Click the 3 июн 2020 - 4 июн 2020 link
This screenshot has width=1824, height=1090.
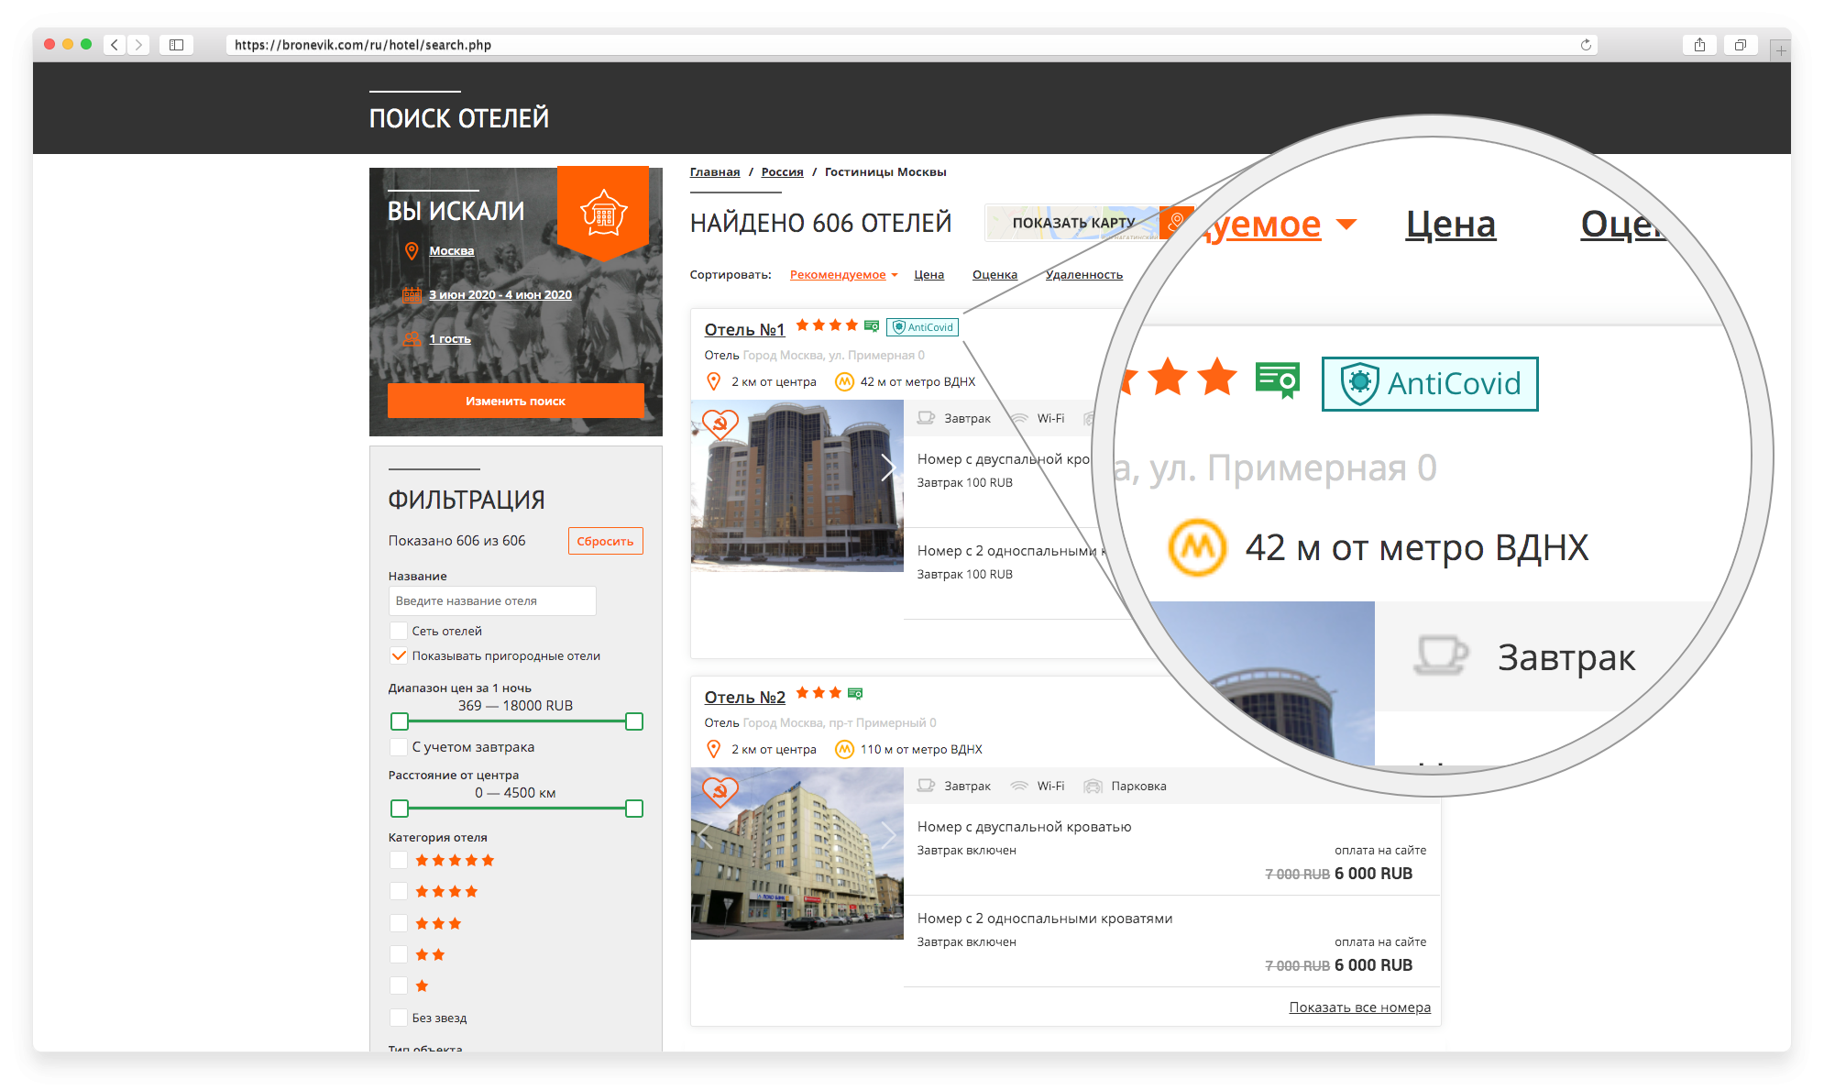pos(500,295)
